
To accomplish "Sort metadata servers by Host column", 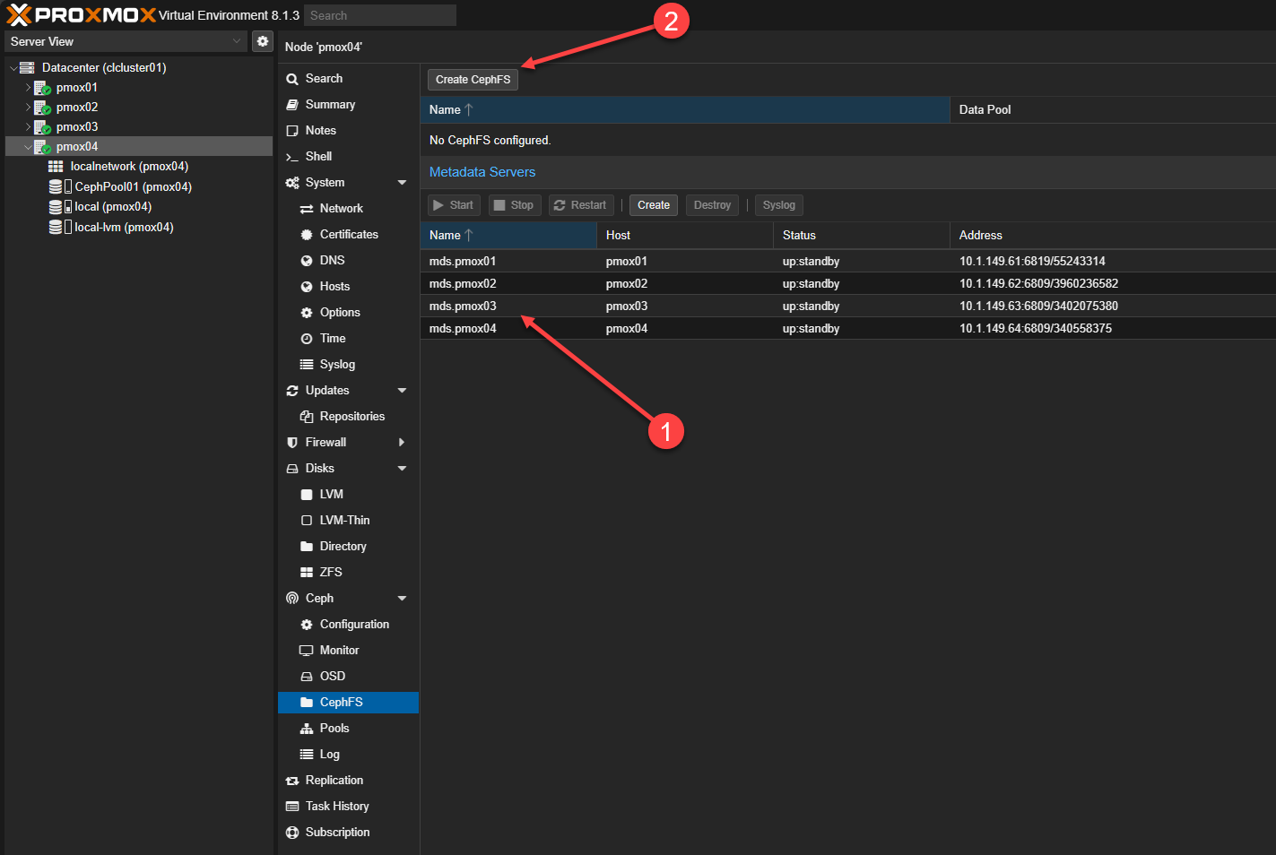I will tap(685, 236).
